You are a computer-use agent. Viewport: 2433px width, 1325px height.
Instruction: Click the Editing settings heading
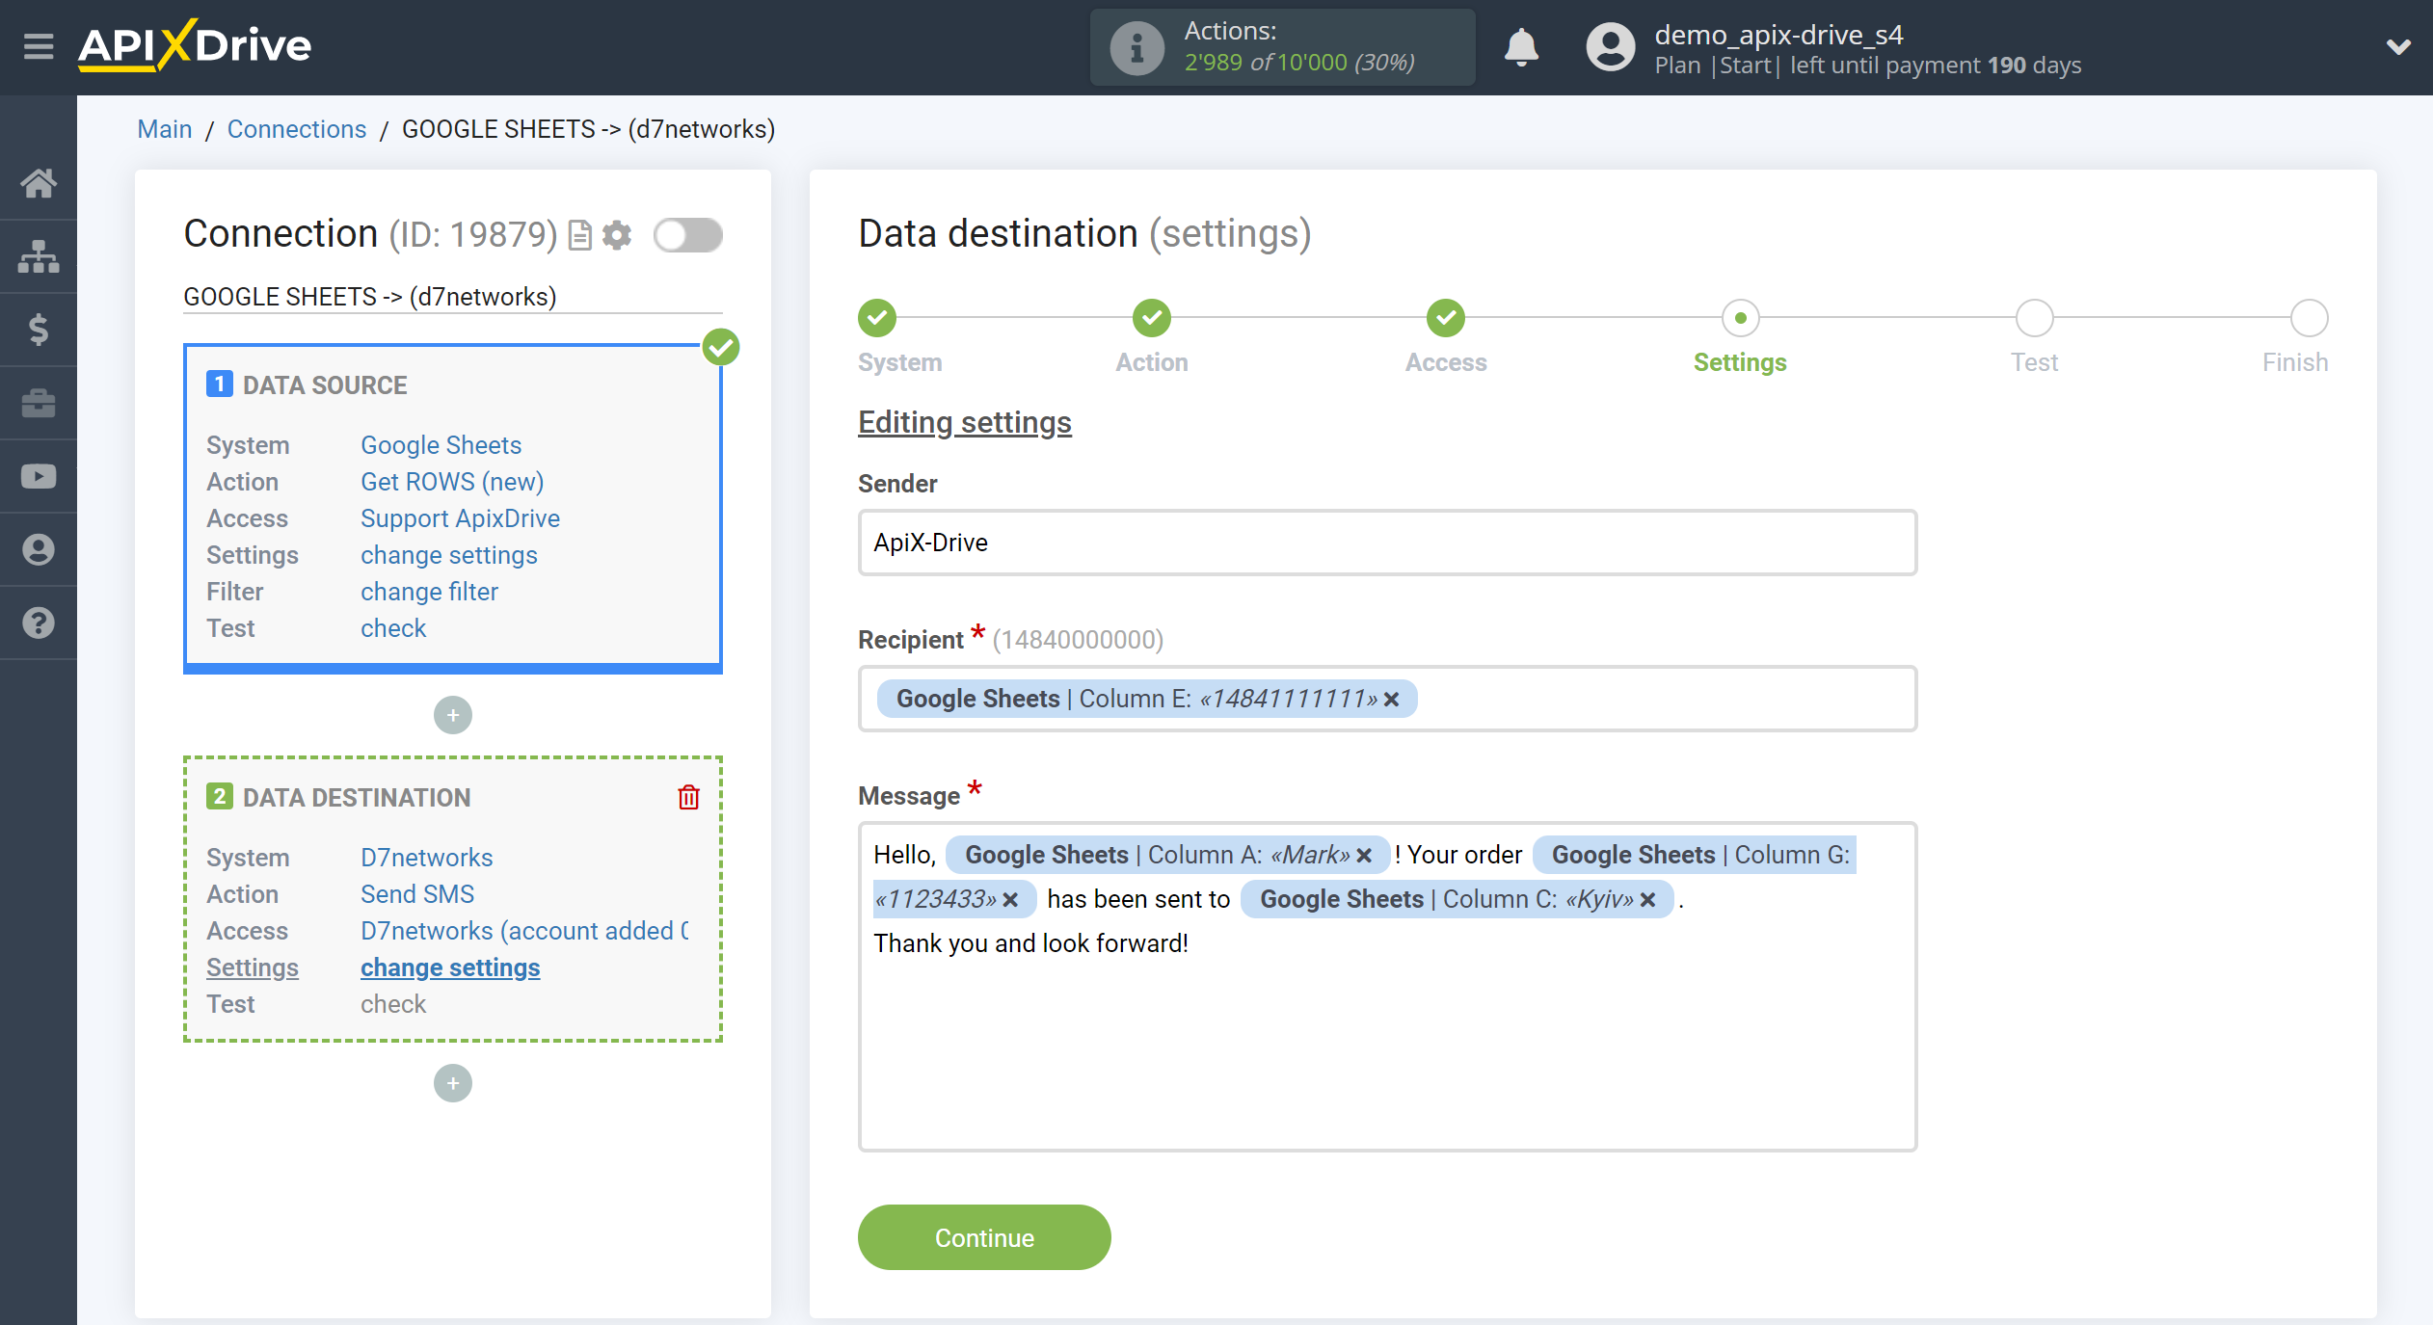[965, 422]
